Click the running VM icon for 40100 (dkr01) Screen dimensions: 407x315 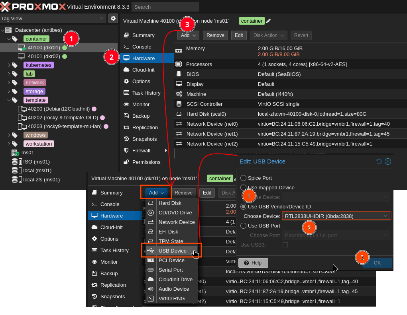point(22,48)
